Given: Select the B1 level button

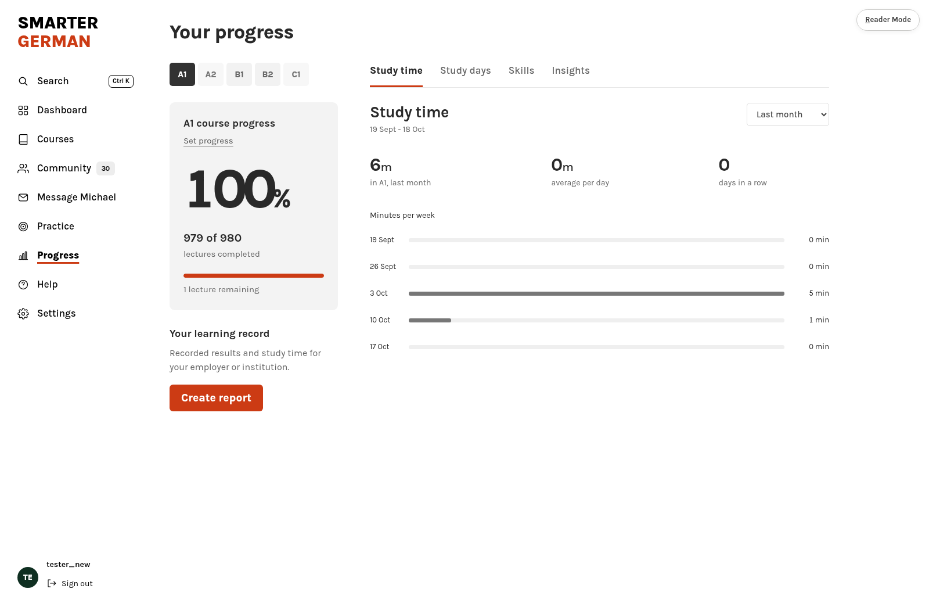Looking at the screenshot, I should click(239, 74).
